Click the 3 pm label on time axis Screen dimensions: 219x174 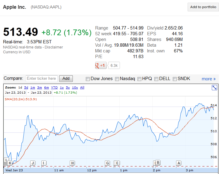pyautogui.click(x=189, y=170)
